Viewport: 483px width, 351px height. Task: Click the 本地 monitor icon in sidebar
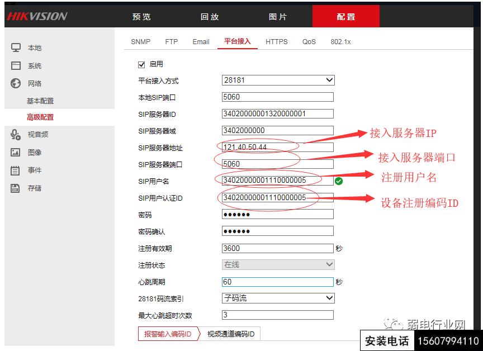click(x=16, y=48)
